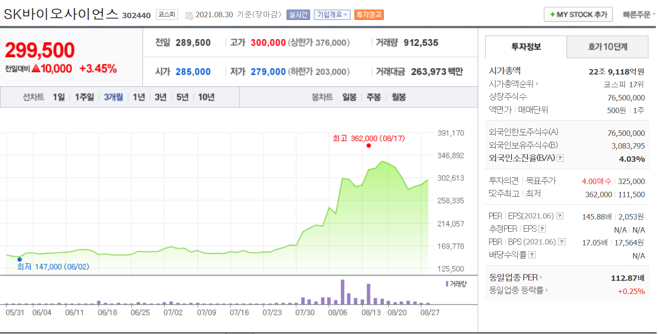Select the 1년 line chart period

point(138,97)
